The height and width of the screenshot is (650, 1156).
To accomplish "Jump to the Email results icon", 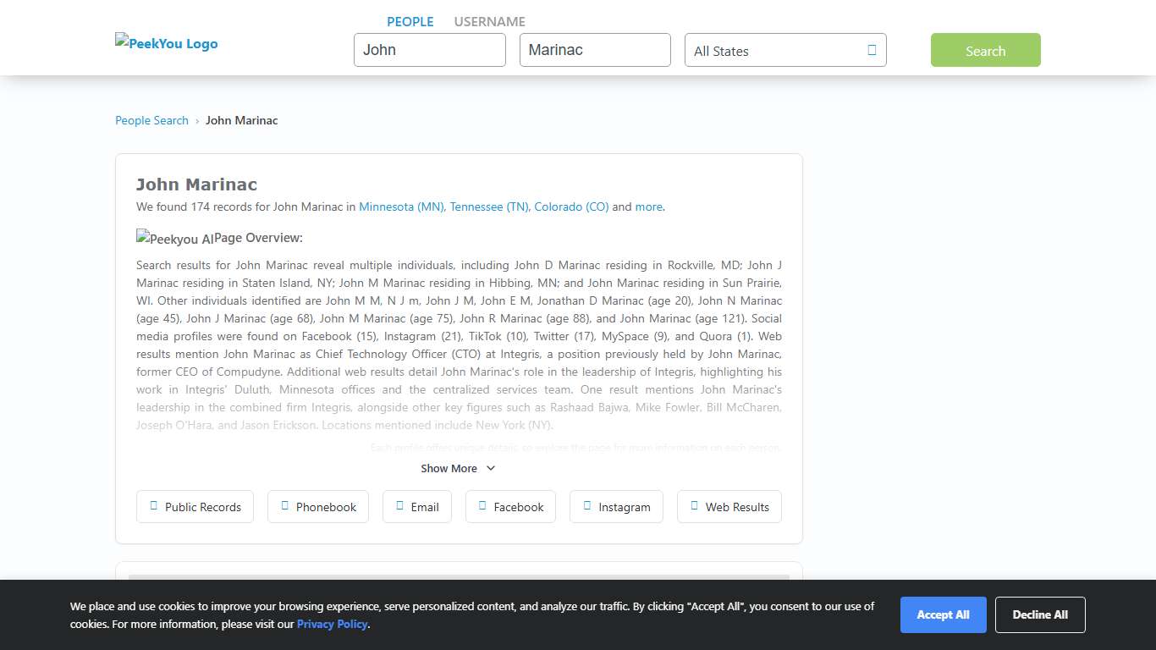I will (x=399, y=506).
